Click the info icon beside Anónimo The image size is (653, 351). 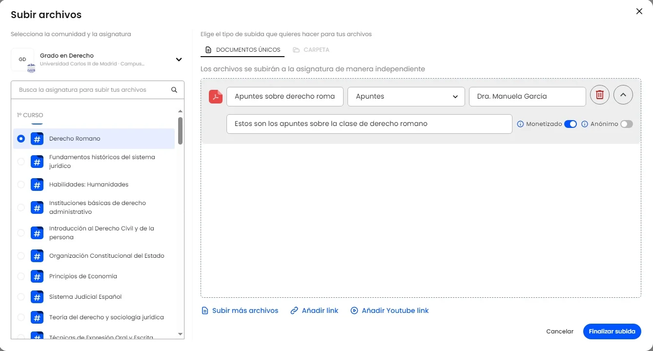tap(585, 124)
